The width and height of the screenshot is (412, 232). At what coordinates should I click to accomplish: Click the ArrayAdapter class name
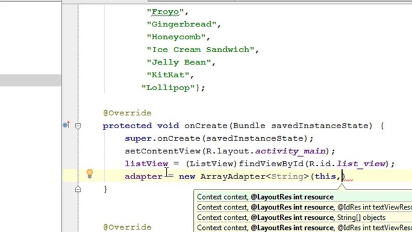tap(233, 176)
